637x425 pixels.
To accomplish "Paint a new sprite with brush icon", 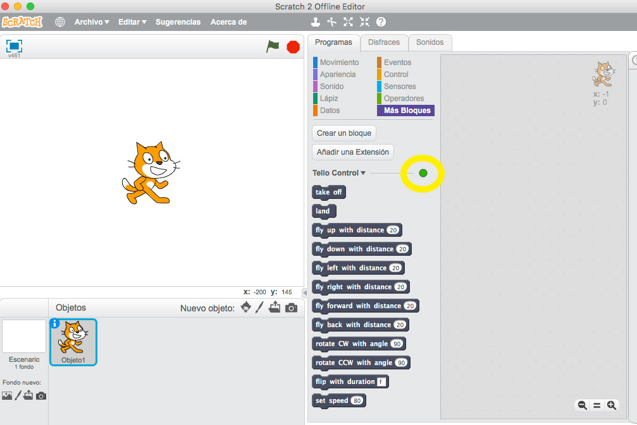I will (x=259, y=308).
